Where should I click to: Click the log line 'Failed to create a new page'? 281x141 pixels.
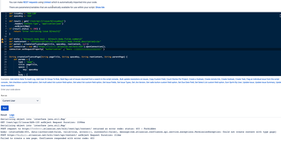coord(47,138)
